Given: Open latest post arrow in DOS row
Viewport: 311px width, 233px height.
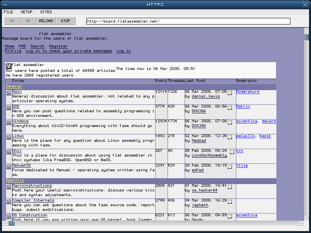Looking at the screenshot, I should coord(230,108).
